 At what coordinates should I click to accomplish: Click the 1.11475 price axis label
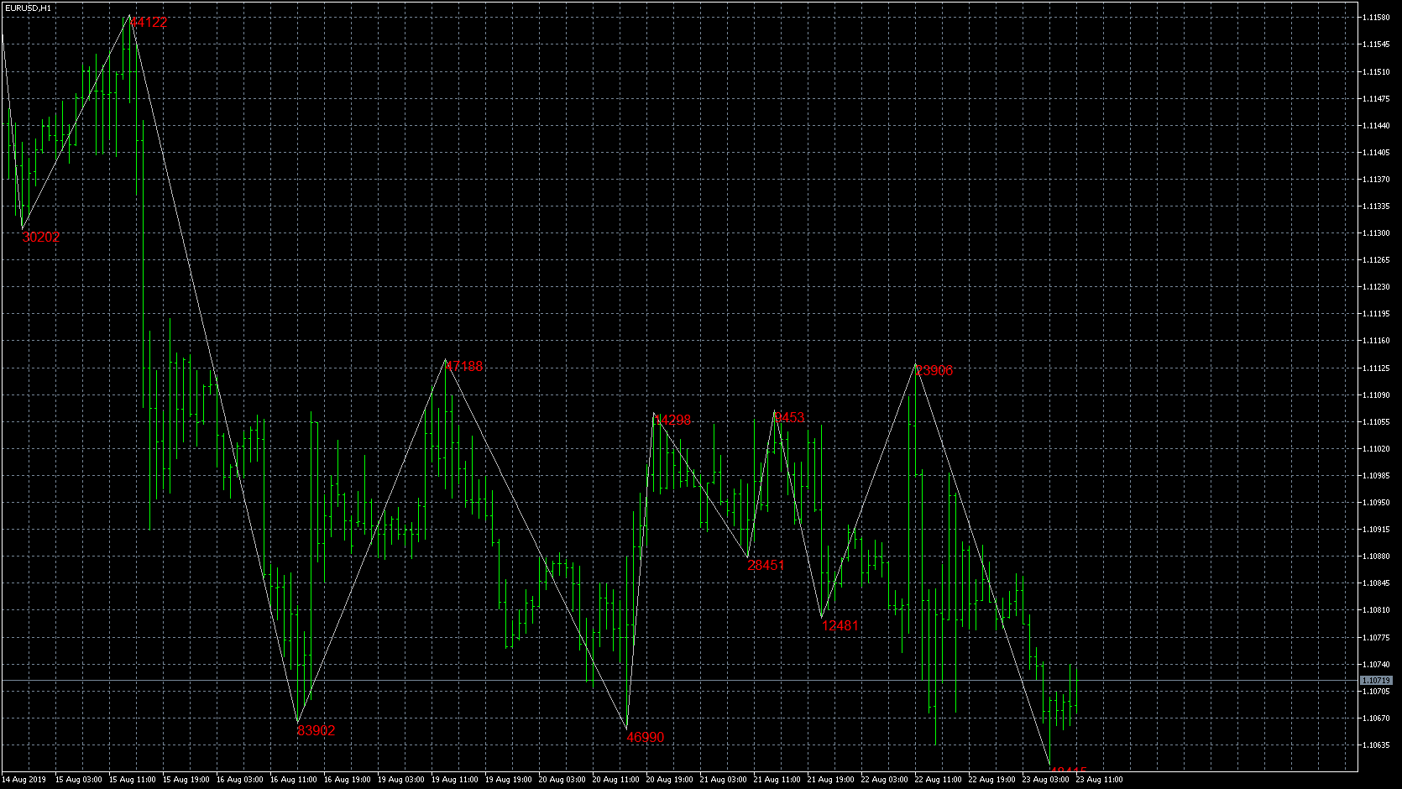1376,99
